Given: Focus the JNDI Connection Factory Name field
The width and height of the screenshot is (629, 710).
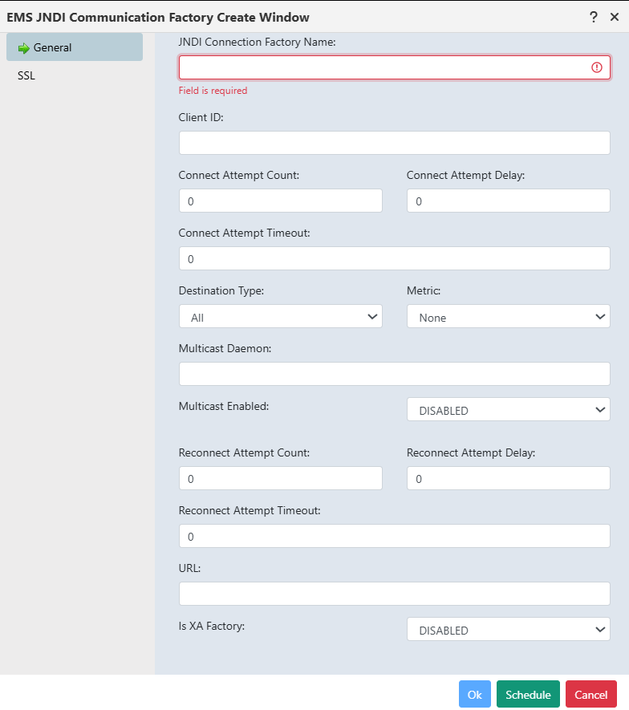Looking at the screenshot, I should click(x=395, y=67).
